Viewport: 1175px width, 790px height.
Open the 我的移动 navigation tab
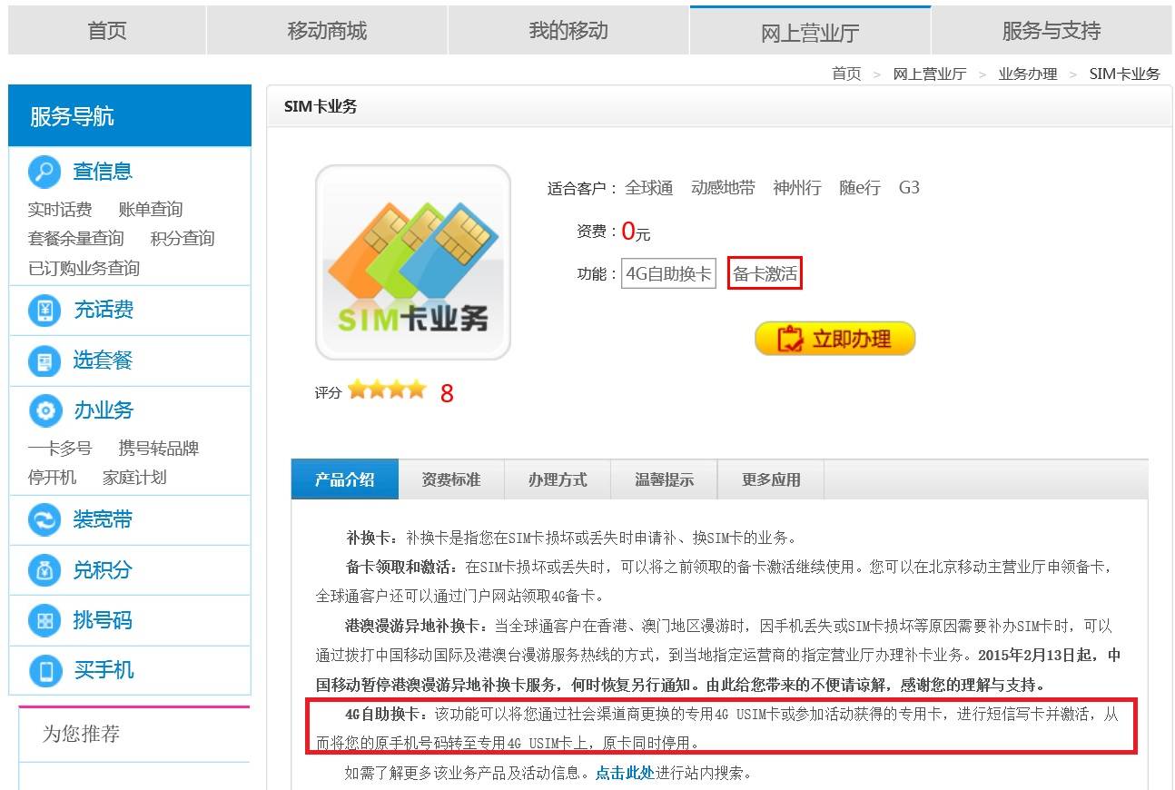(568, 31)
